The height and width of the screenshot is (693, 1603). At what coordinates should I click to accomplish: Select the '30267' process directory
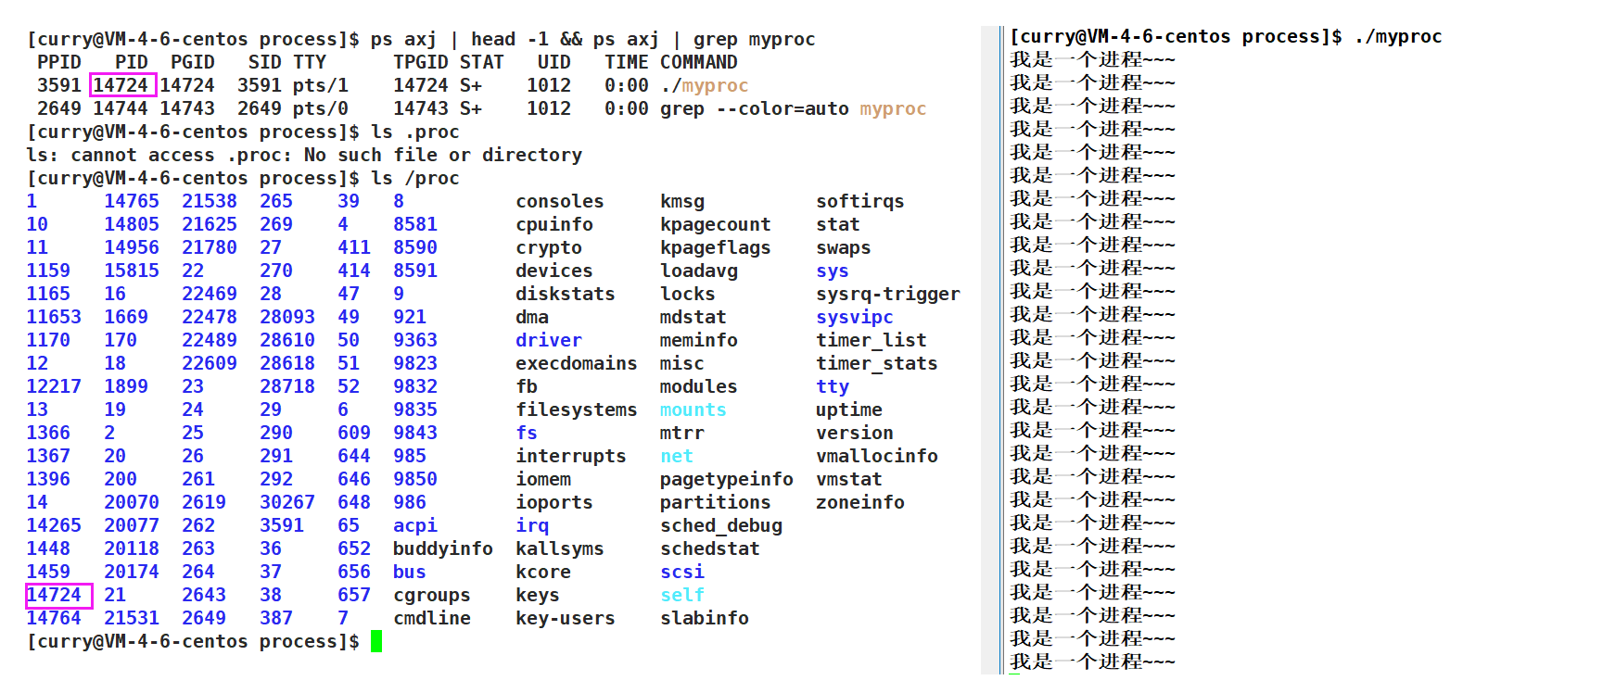pyautogui.click(x=286, y=503)
